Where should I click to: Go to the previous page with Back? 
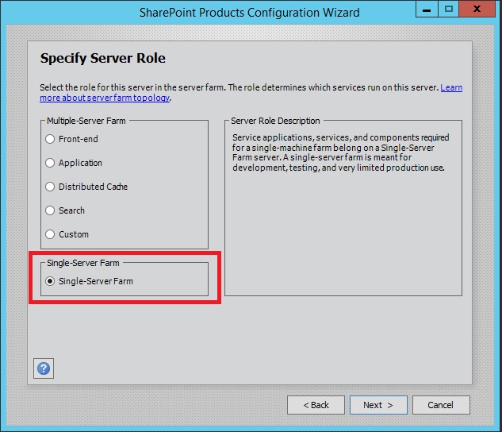316,405
